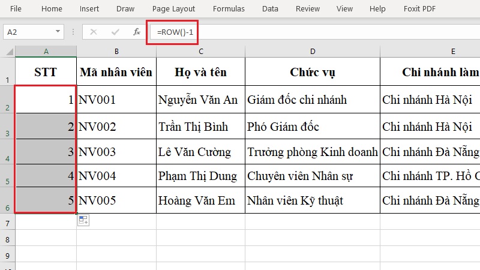Select cell Nhân viên Kỹ thuật
Viewport: 480px width, 270px height.
click(x=313, y=200)
